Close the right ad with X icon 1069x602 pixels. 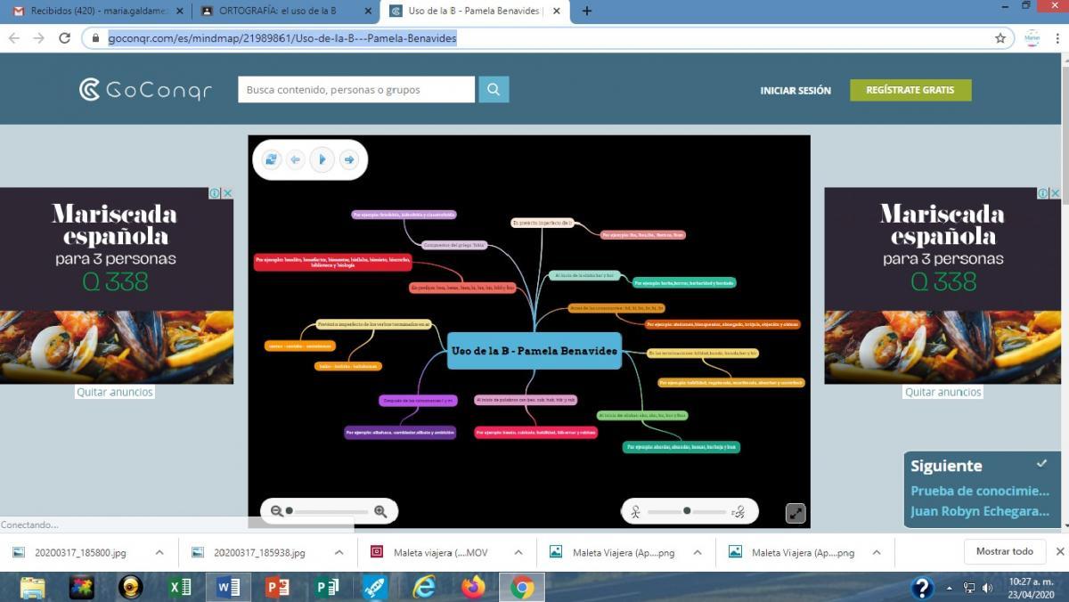[1056, 193]
